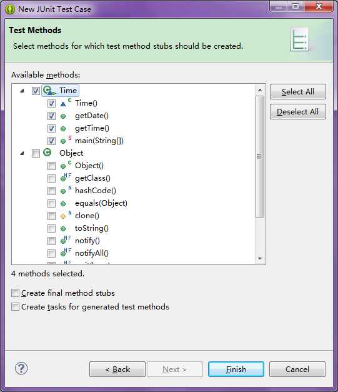The height and width of the screenshot is (392, 338).
Task: Collapse the Time node in the tree
Action: point(22,91)
